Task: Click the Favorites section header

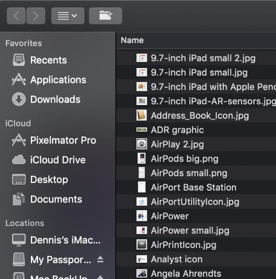Action: point(24,43)
